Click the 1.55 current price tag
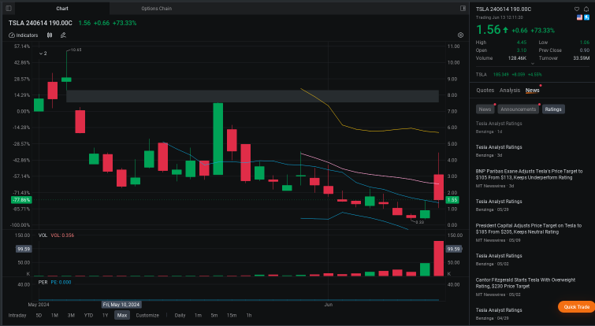This screenshot has width=595, height=326. (x=452, y=200)
